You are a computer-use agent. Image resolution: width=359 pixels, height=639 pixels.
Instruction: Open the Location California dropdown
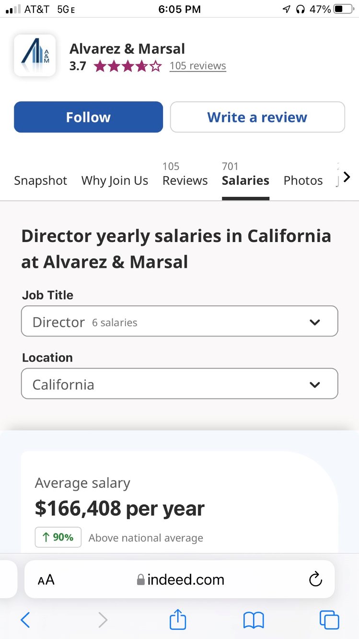179,384
